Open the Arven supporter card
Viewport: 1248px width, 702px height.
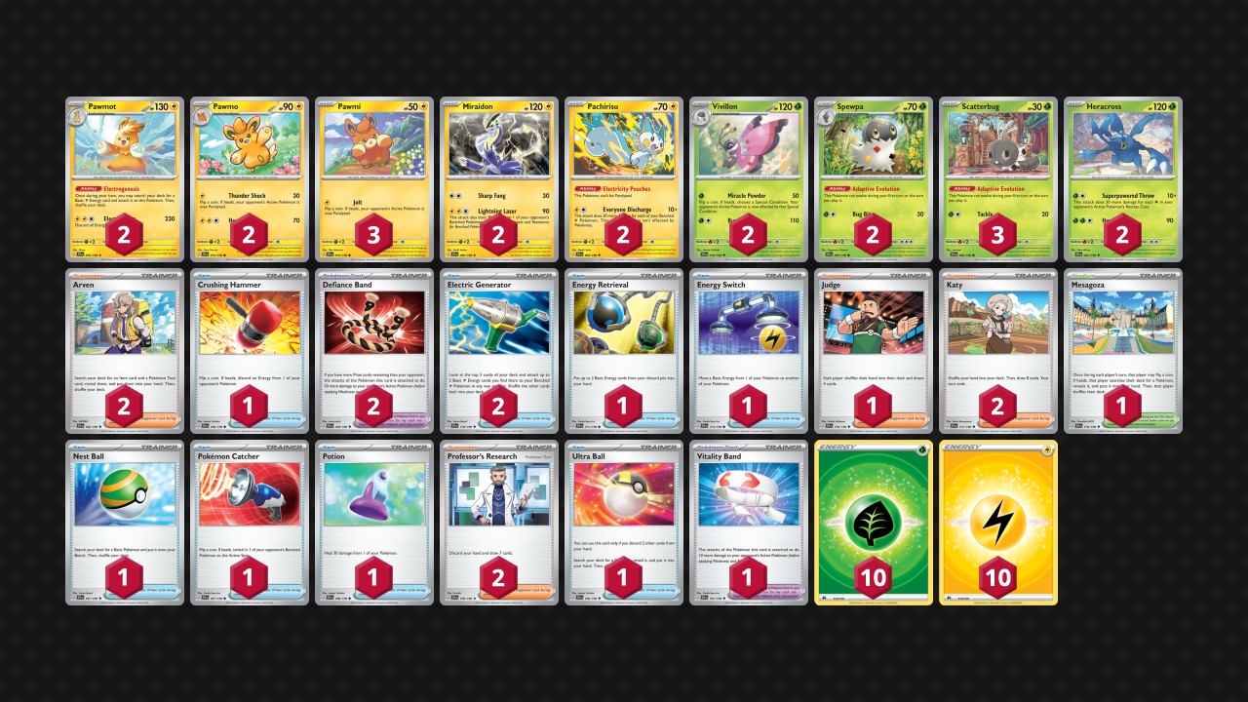coord(125,351)
